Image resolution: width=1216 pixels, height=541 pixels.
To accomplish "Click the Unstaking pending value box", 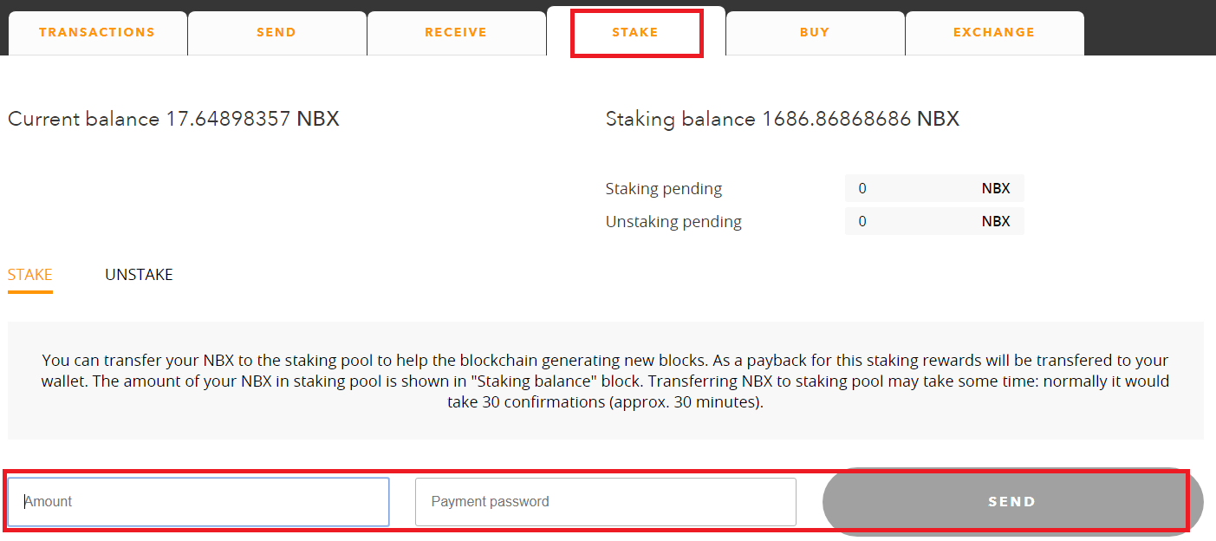I will (x=910, y=222).
